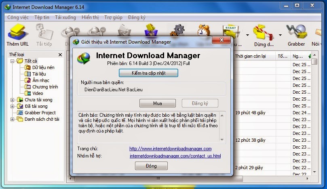
Task: Click the IDM title bar application icon
Action: tap(8, 7)
